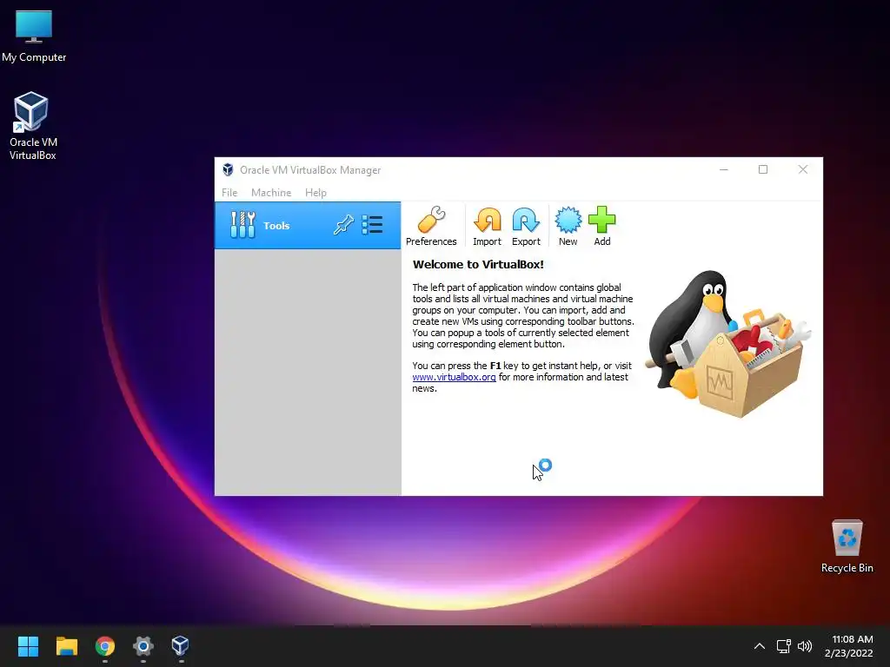Image resolution: width=890 pixels, height=667 pixels.
Task: Maximize the VirtualBox Manager window
Action: click(x=763, y=169)
